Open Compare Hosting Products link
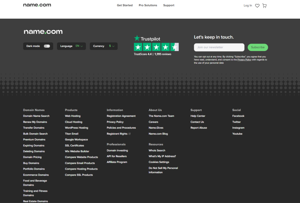300x203 pixels. click(x=81, y=169)
